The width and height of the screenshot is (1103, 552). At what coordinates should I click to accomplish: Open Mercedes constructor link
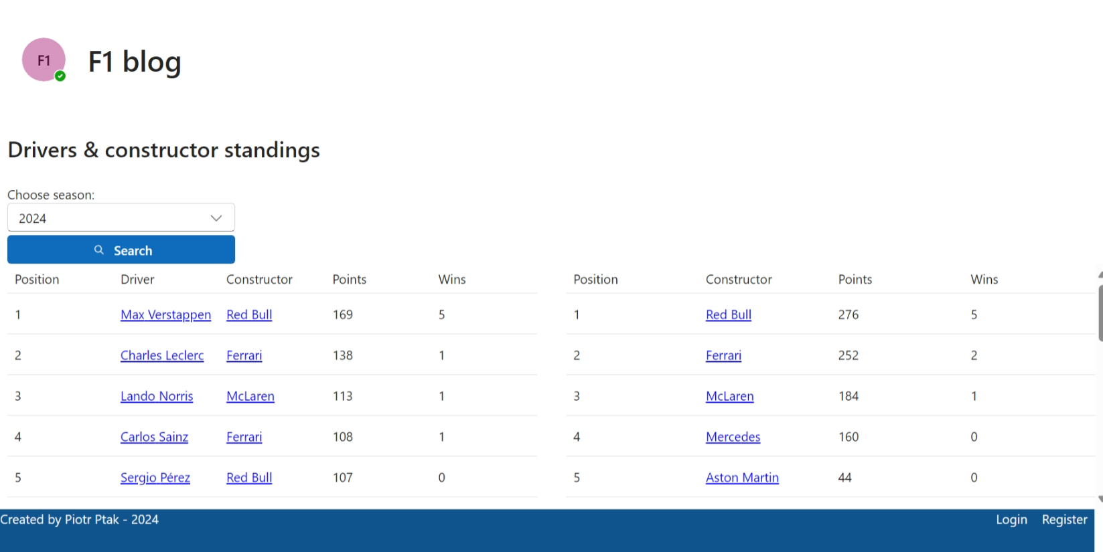click(733, 437)
